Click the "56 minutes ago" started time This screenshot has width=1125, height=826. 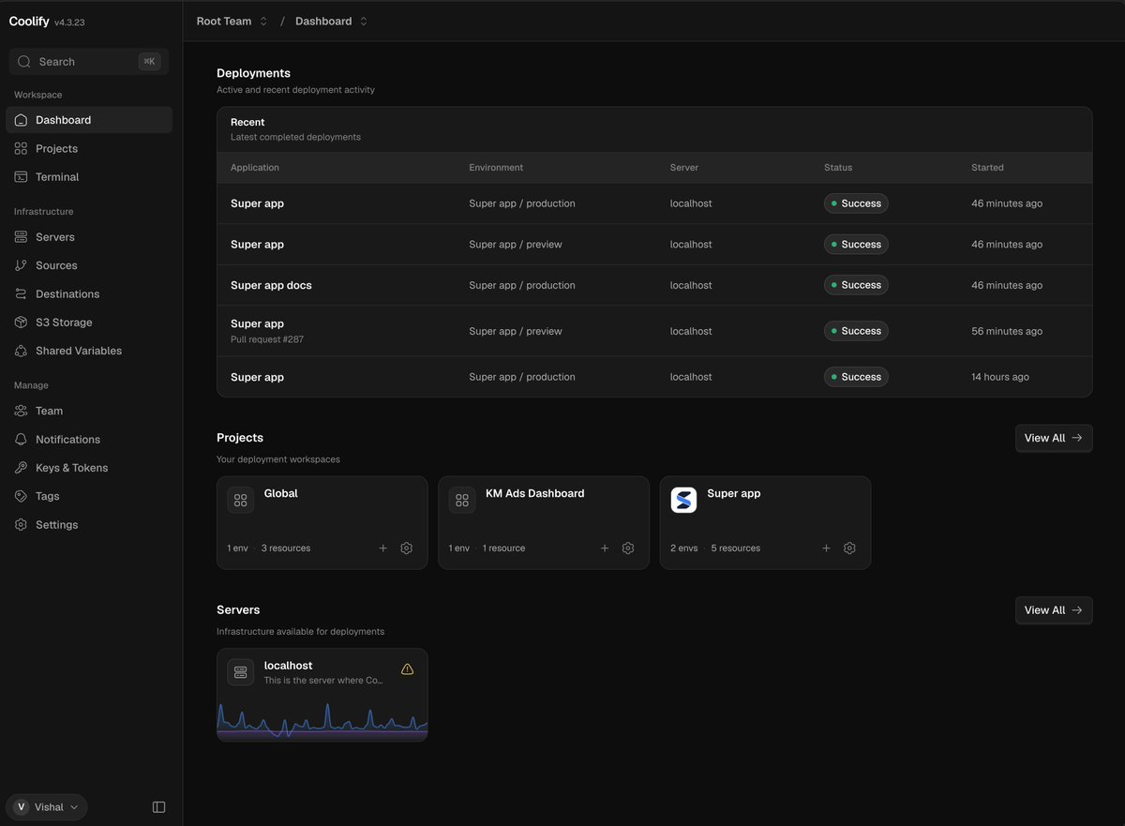coord(1007,331)
